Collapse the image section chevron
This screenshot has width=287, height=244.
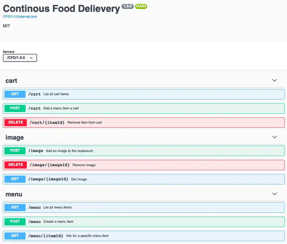click(275, 137)
